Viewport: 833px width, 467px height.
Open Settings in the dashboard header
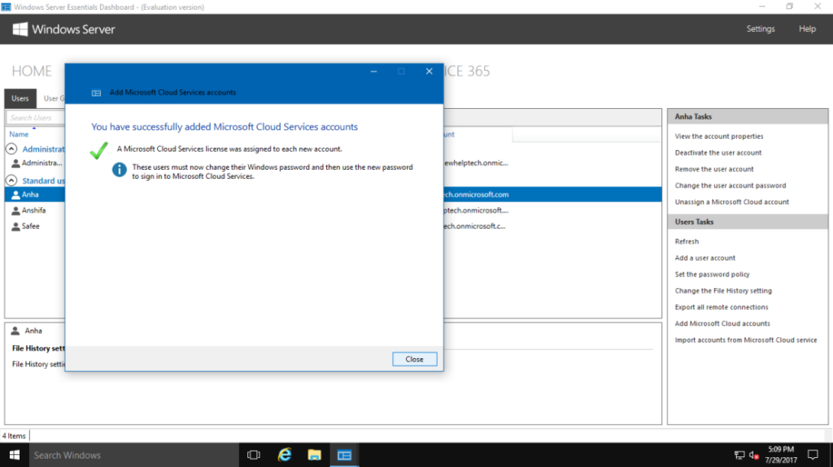click(x=761, y=29)
